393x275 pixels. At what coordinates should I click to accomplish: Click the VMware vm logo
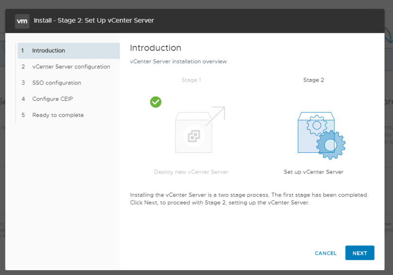[x=22, y=21]
